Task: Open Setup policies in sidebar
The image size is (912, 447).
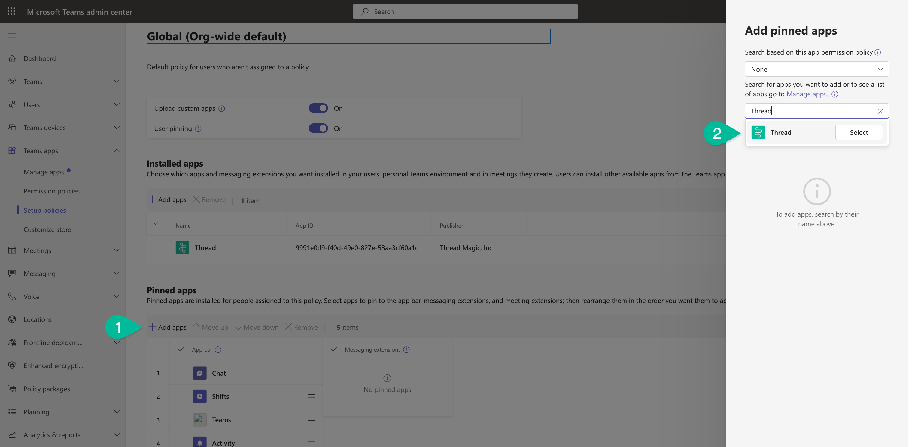Action: tap(44, 210)
